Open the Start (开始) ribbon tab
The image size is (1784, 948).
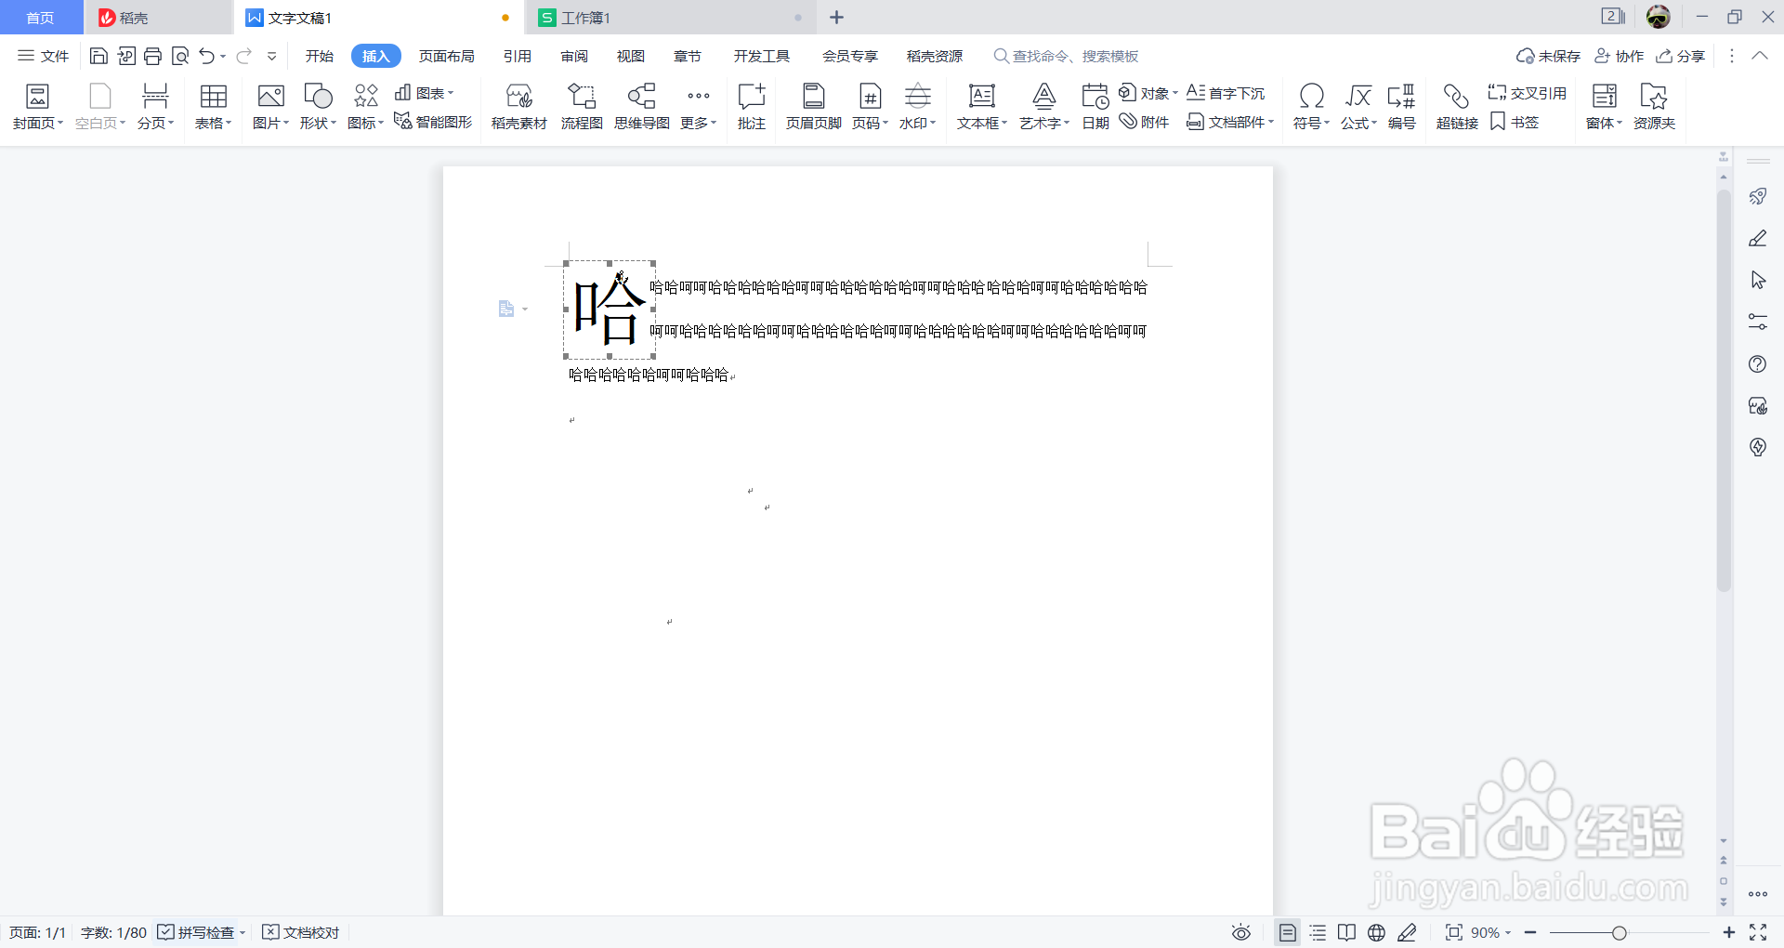click(x=320, y=56)
